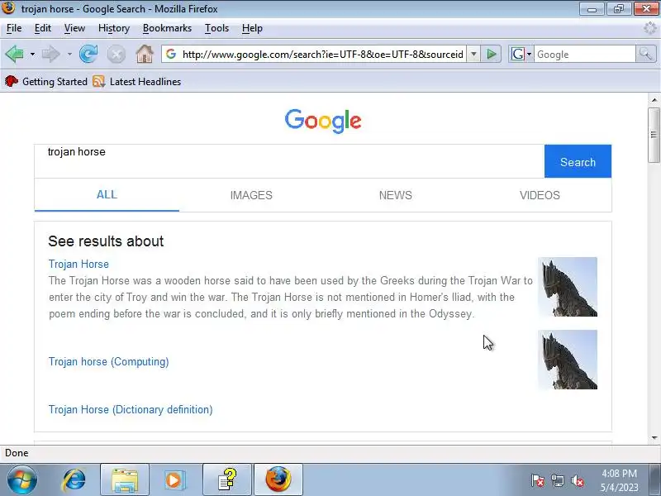Click the Done status bar text

point(17,453)
